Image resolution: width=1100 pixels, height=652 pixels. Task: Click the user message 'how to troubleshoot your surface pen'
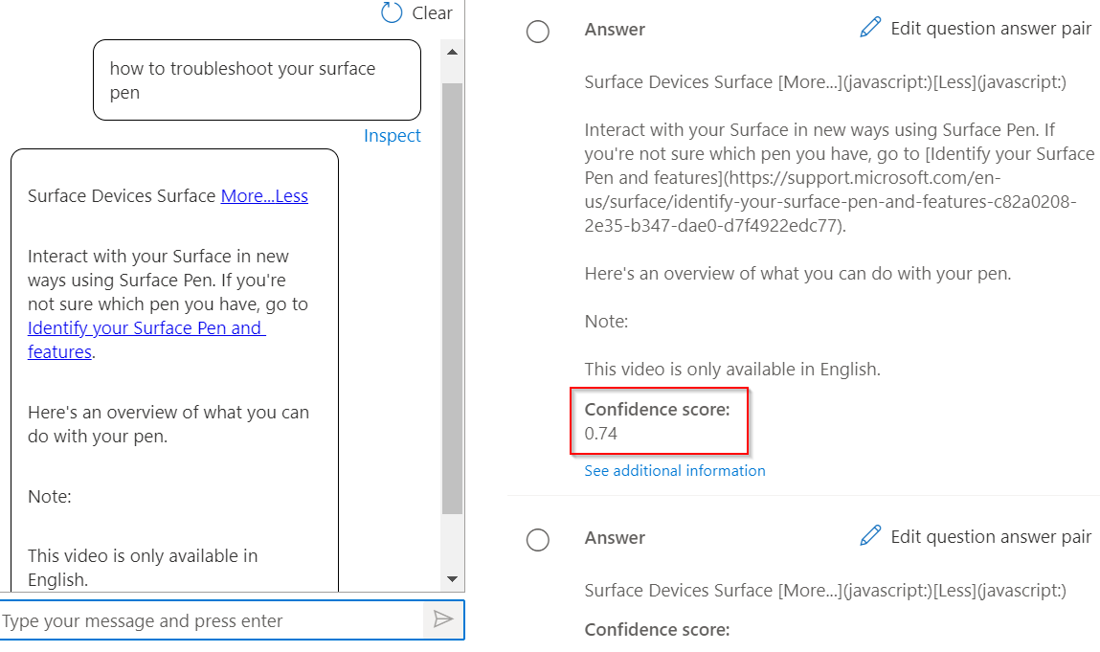257,80
